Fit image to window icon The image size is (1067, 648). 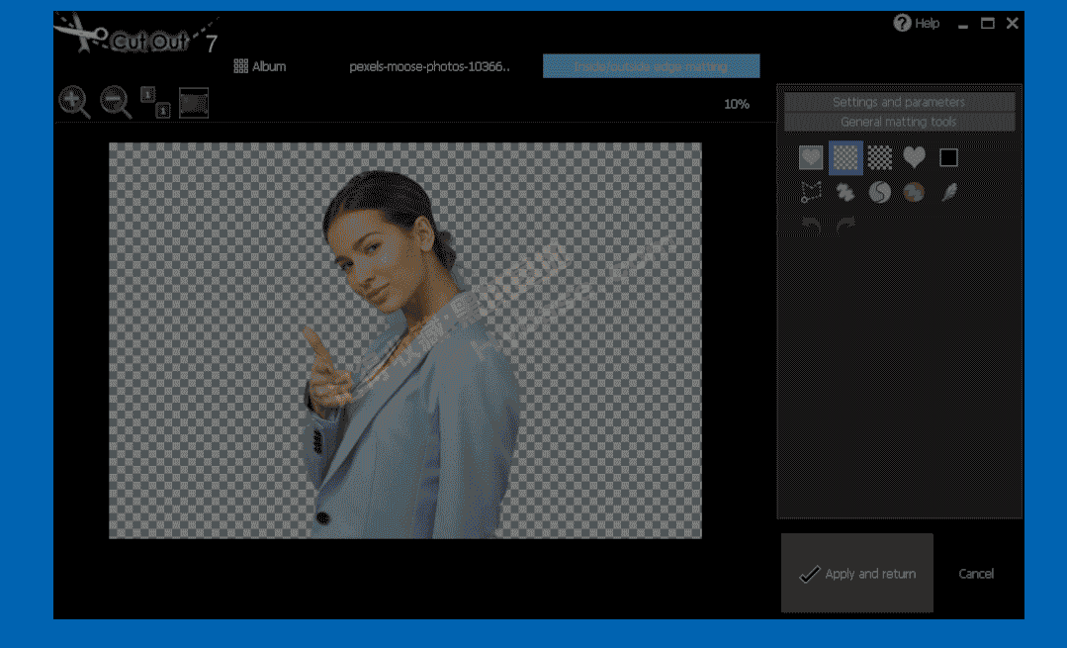(x=194, y=103)
